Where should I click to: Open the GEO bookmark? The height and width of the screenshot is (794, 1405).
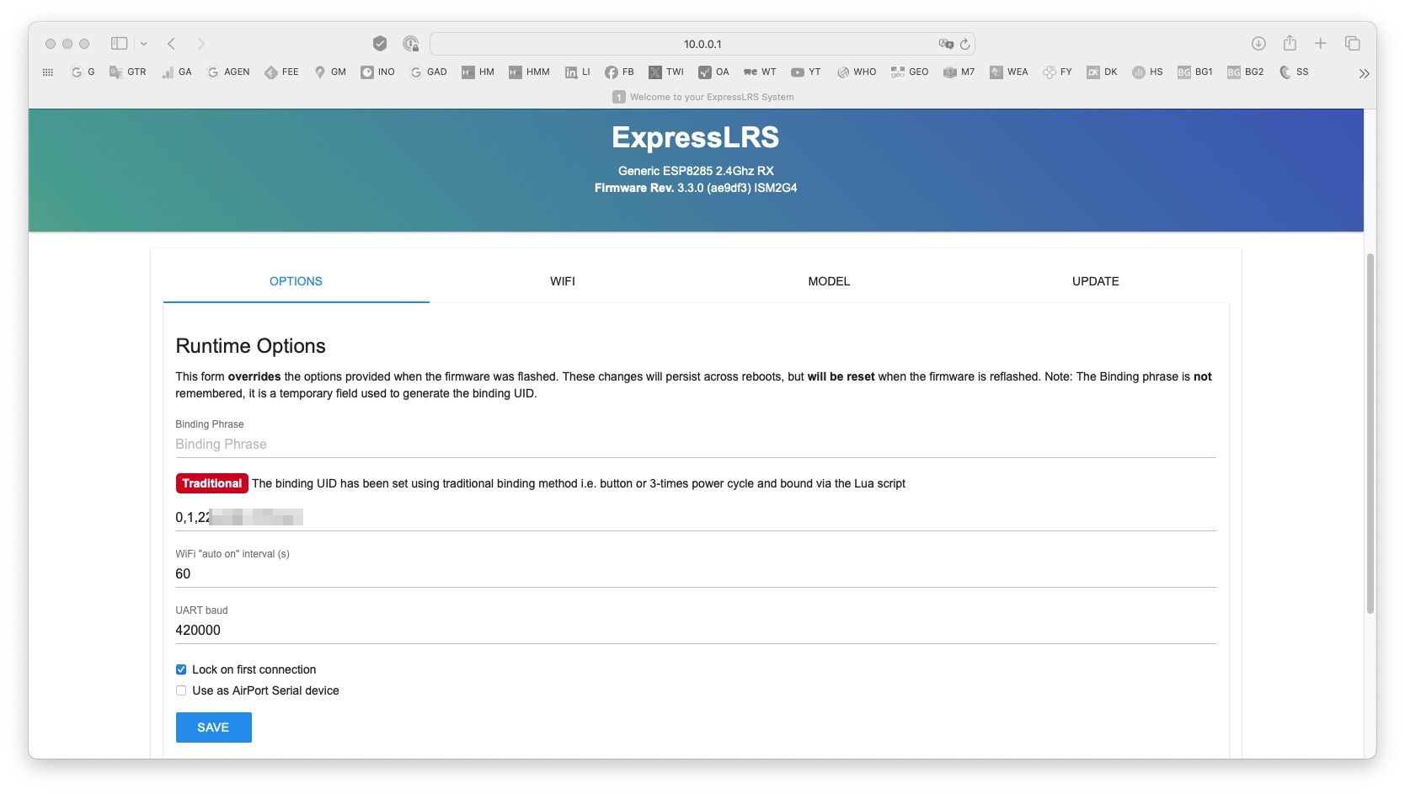click(910, 72)
